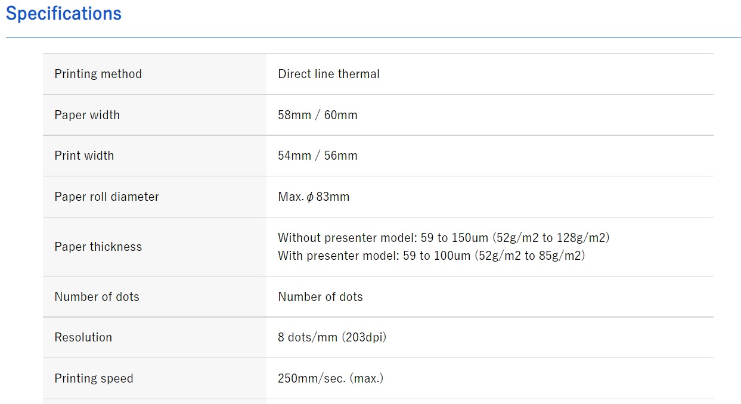Click the Print width label
This screenshot has height=404, width=741.
pyautogui.click(x=84, y=156)
